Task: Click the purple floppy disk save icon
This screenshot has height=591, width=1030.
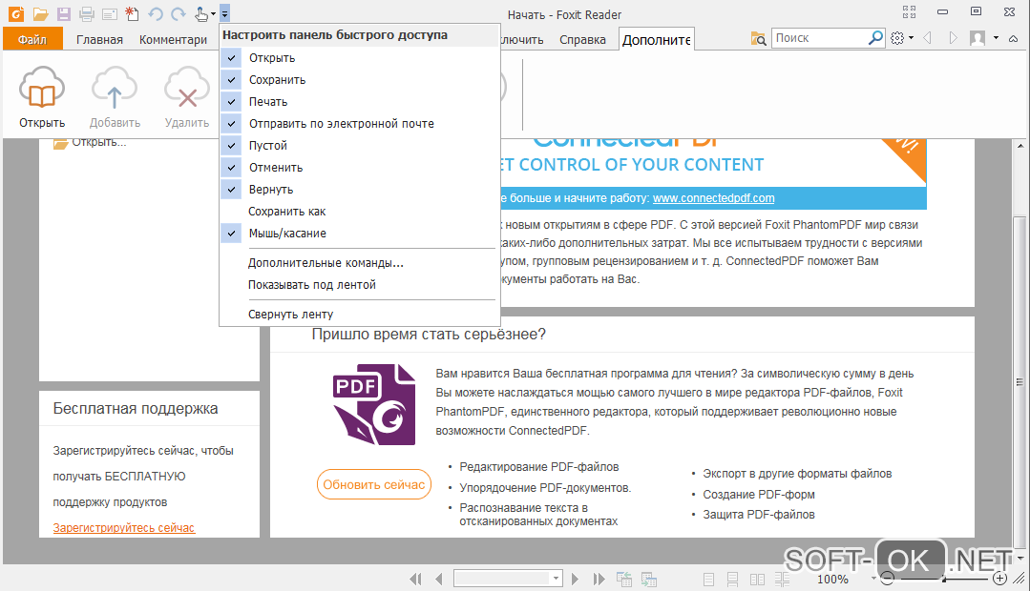Action: tap(63, 13)
